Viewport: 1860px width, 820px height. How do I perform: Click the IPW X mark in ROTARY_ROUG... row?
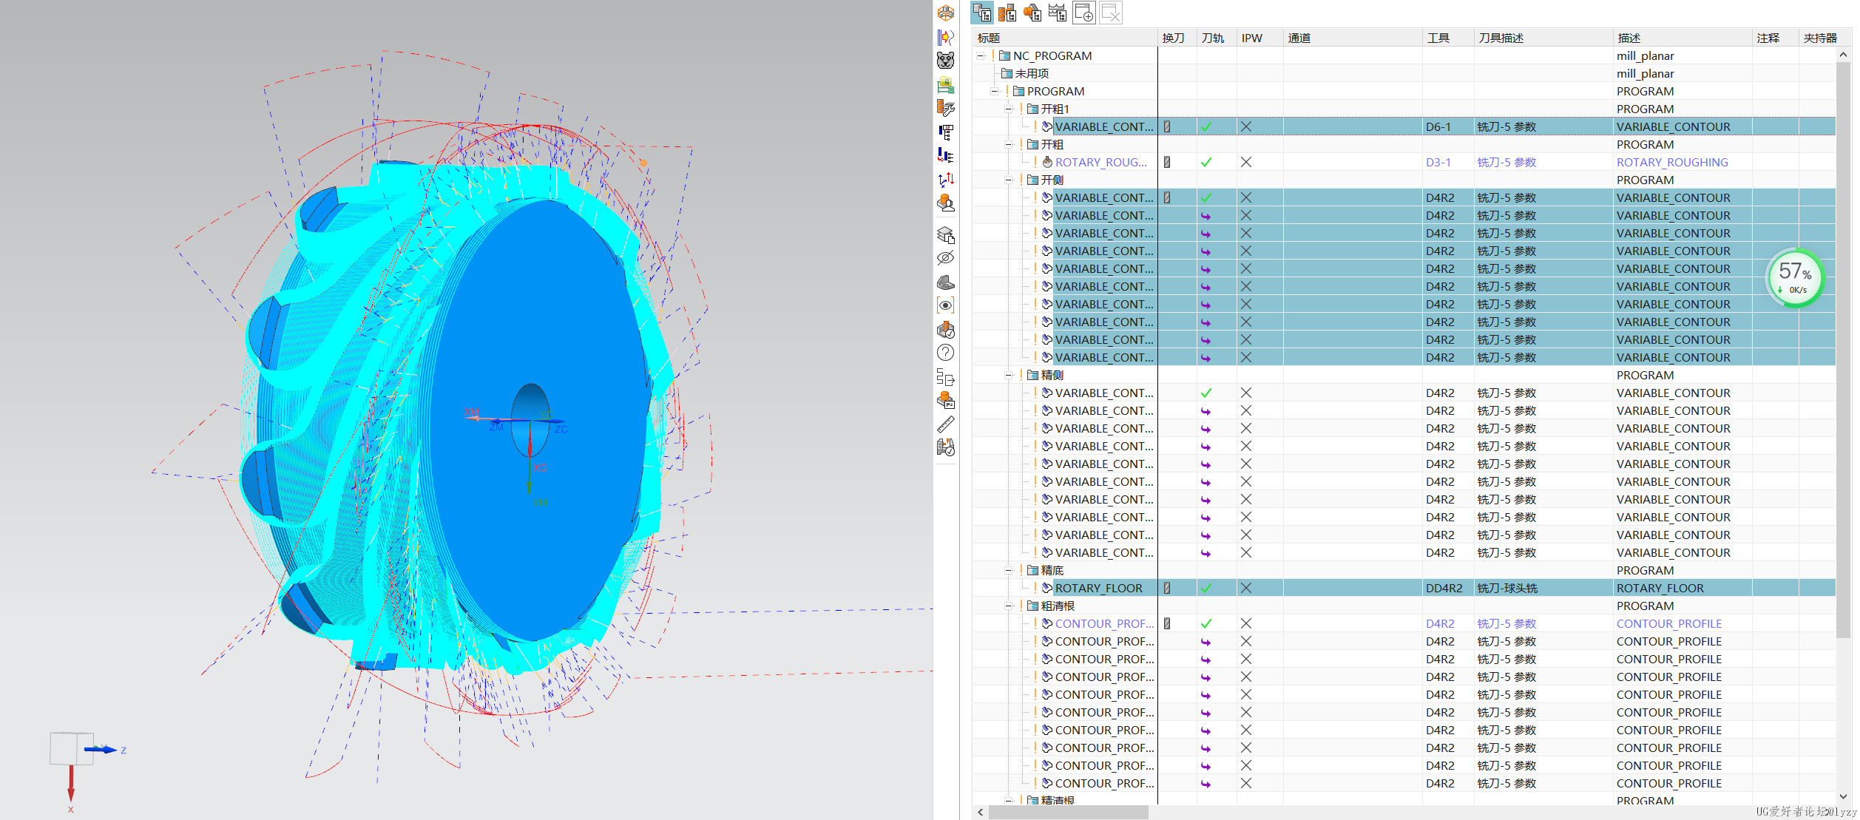1246,162
